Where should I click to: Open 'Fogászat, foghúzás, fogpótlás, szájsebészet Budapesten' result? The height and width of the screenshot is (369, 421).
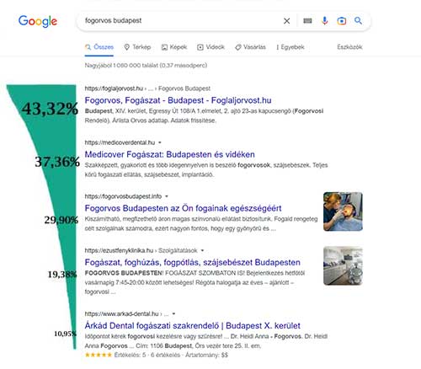[x=193, y=262]
